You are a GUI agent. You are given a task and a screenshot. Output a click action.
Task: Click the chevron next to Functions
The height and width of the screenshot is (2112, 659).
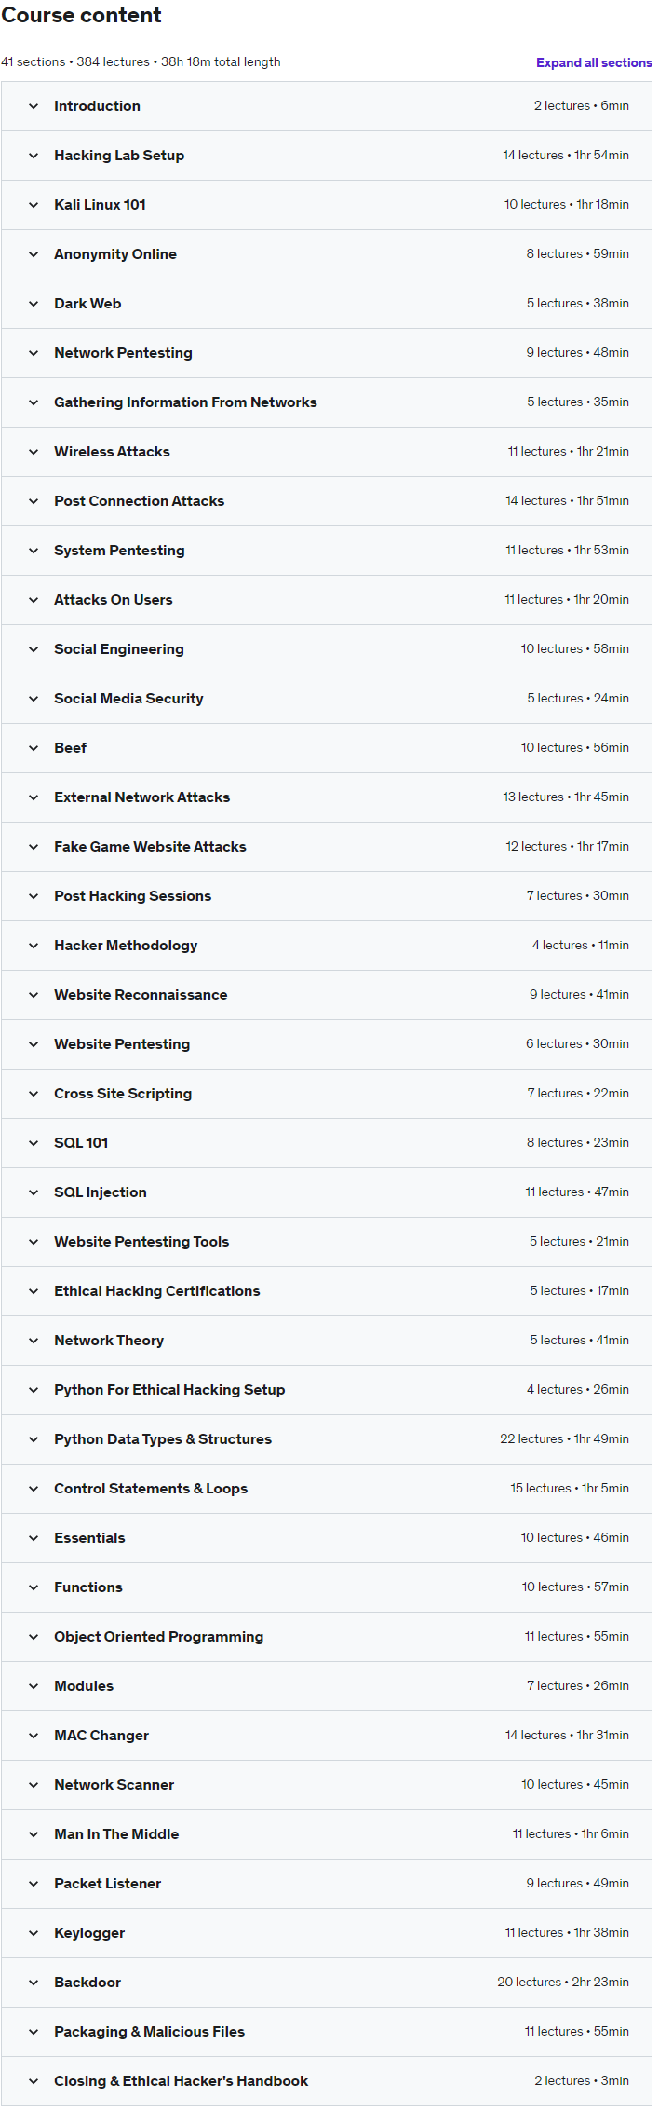pos(34,1587)
